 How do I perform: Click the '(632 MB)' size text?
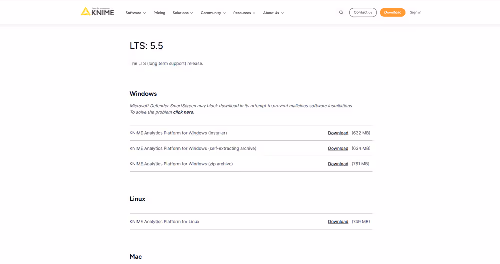[x=361, y=133]
